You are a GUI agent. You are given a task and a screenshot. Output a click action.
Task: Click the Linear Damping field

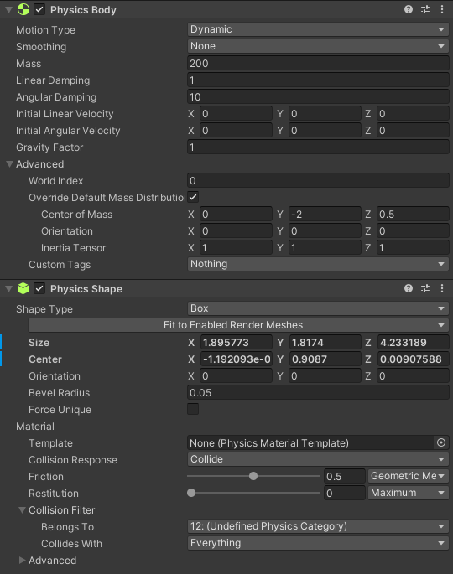tap(318, 80)
